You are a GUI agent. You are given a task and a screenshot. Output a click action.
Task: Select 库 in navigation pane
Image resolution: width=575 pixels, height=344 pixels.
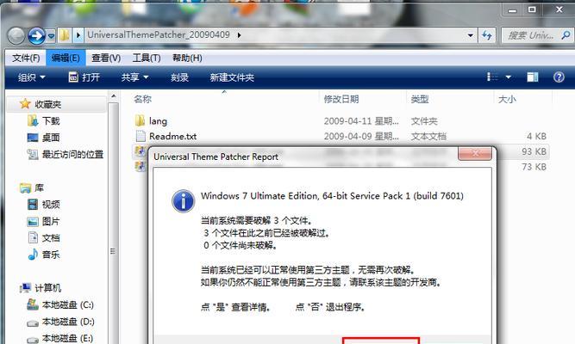click(39, 187)
